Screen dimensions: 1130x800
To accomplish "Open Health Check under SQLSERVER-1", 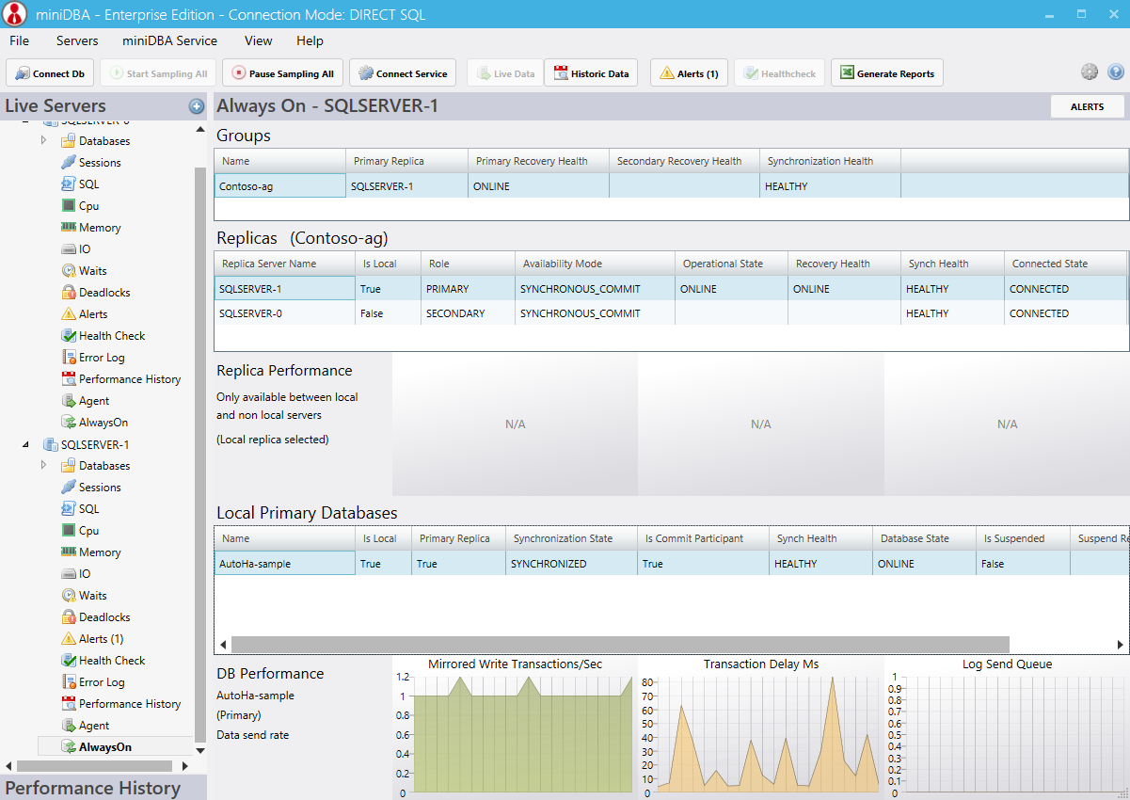I will 103,661.
